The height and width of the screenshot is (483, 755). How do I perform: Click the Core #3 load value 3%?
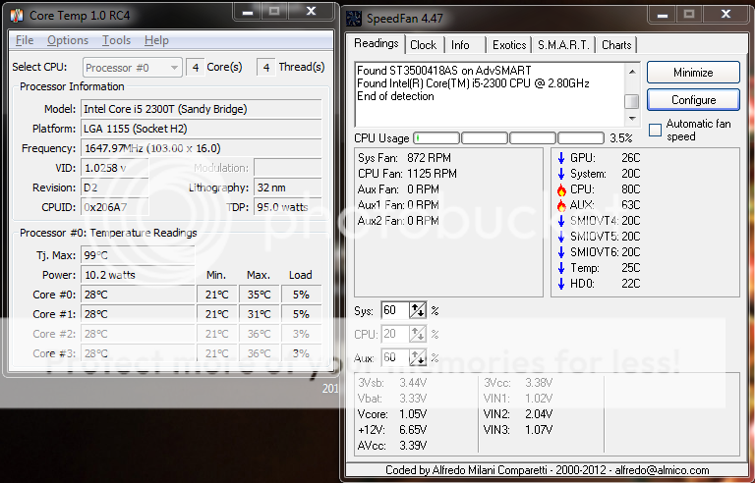tap(301, 353)
